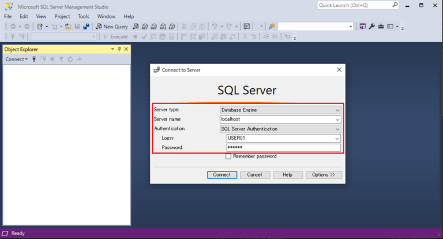Screen dimensions: 443x239
Task: Click the Options >> button
Action: point(324,174)
